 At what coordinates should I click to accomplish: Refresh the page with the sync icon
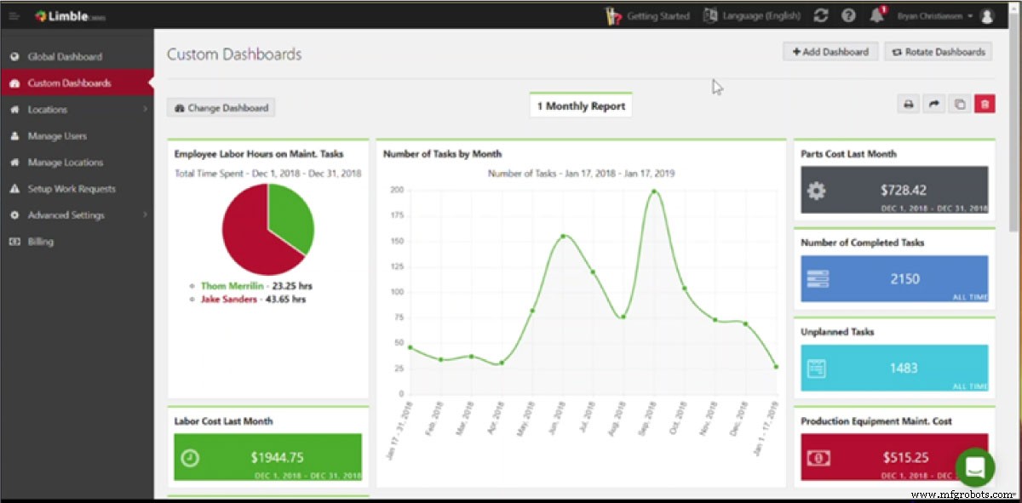[818, 14]
